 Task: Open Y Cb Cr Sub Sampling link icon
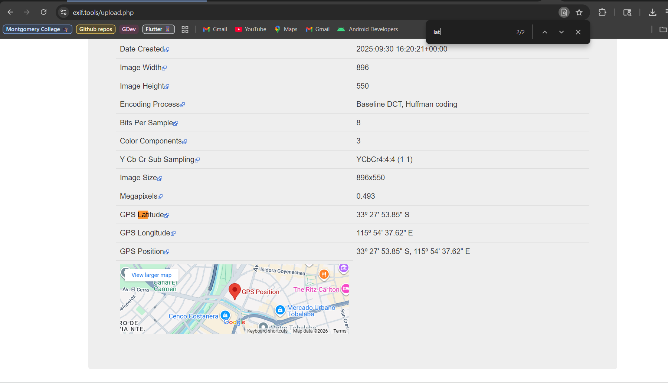click(197, 160)
